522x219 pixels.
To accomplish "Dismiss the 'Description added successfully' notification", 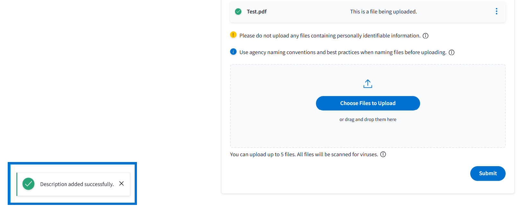I will (x=122, y=183).
